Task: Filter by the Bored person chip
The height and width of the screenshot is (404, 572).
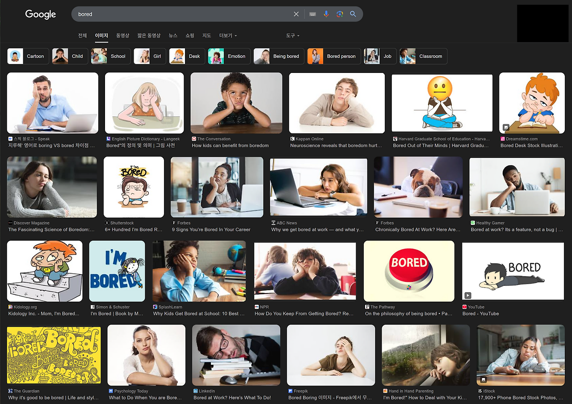Action: tap(334, 56)
